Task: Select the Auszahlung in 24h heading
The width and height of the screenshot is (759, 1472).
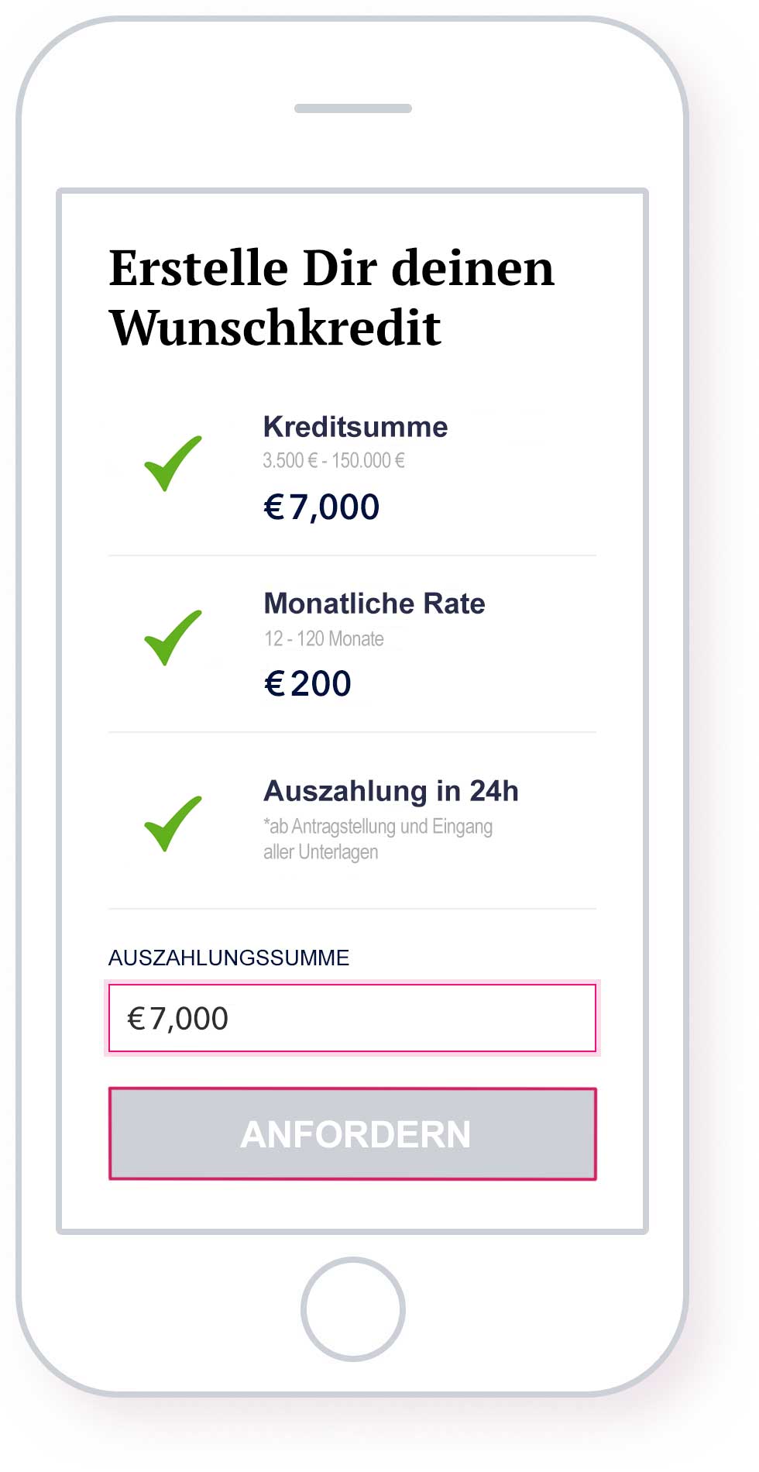Action: click(391, 791)
